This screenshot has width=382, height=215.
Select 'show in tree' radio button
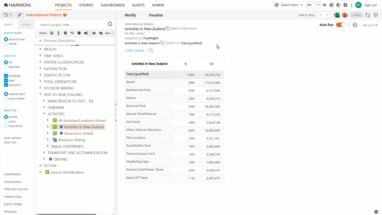pos(6,39)
